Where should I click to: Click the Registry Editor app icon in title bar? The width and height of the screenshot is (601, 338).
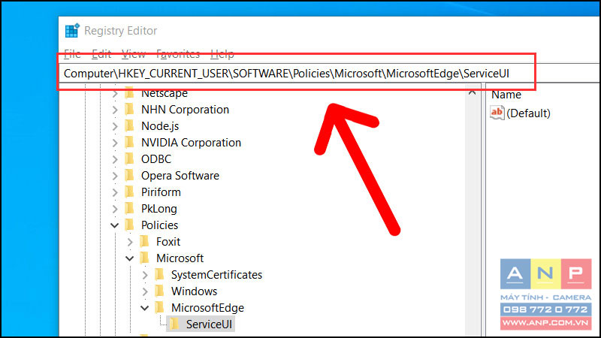click(71, 31)
